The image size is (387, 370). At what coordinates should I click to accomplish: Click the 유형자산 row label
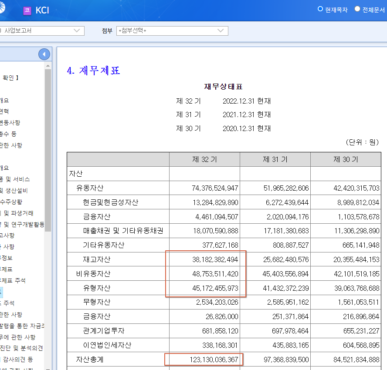(x=97, y=288)
